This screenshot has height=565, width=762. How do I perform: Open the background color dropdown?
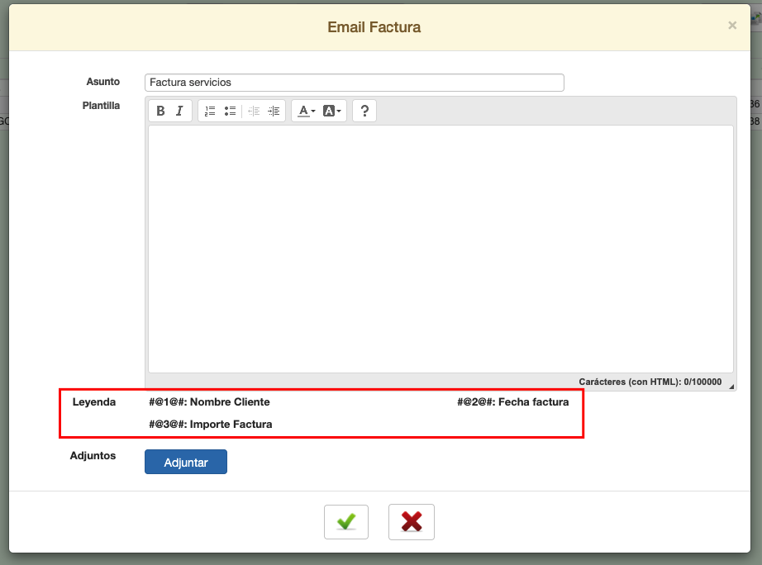(x=331, y=111)
